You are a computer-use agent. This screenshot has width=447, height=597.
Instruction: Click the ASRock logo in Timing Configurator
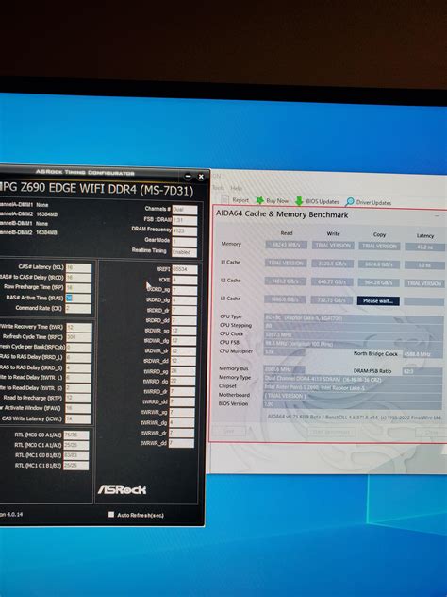[122, 489]
